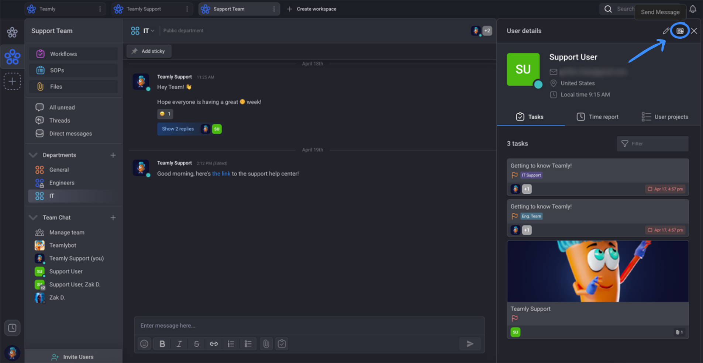The width and height of the screenshot is (703, 363).
Task: Click the message input field
Action: [x=309, y=326]
